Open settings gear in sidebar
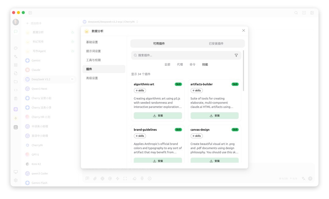Viewport: 329px width, 199px height. (x=16, y=180)
